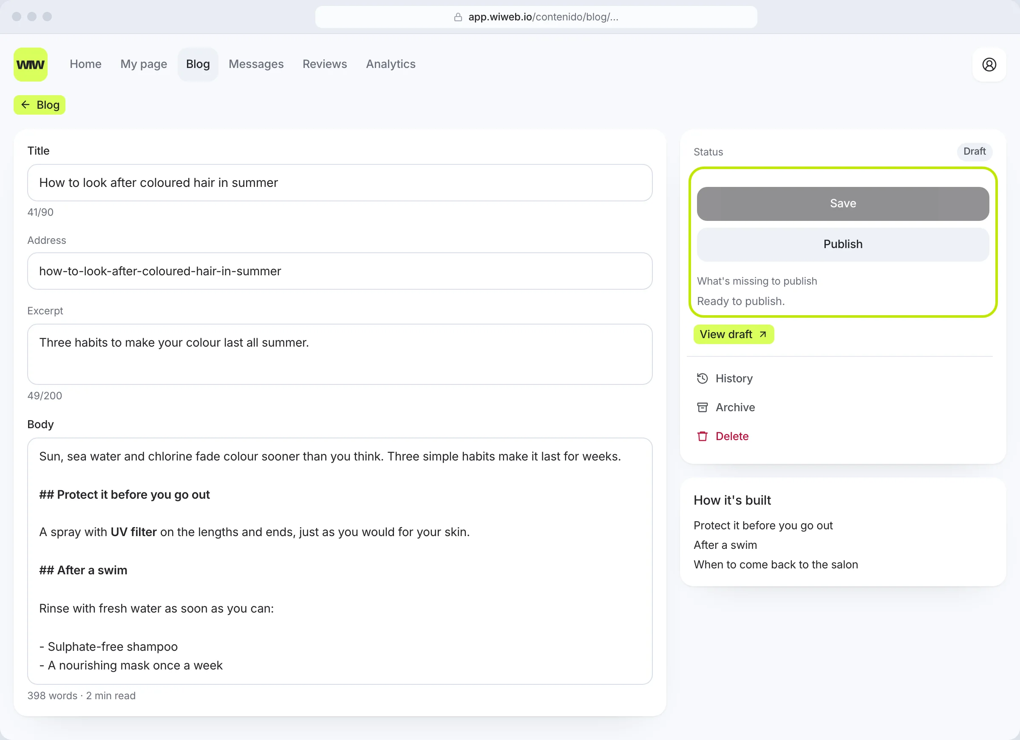Viewport: 1020px width, 740px height.
Task: Go to the Home tab
Action: 85,64
